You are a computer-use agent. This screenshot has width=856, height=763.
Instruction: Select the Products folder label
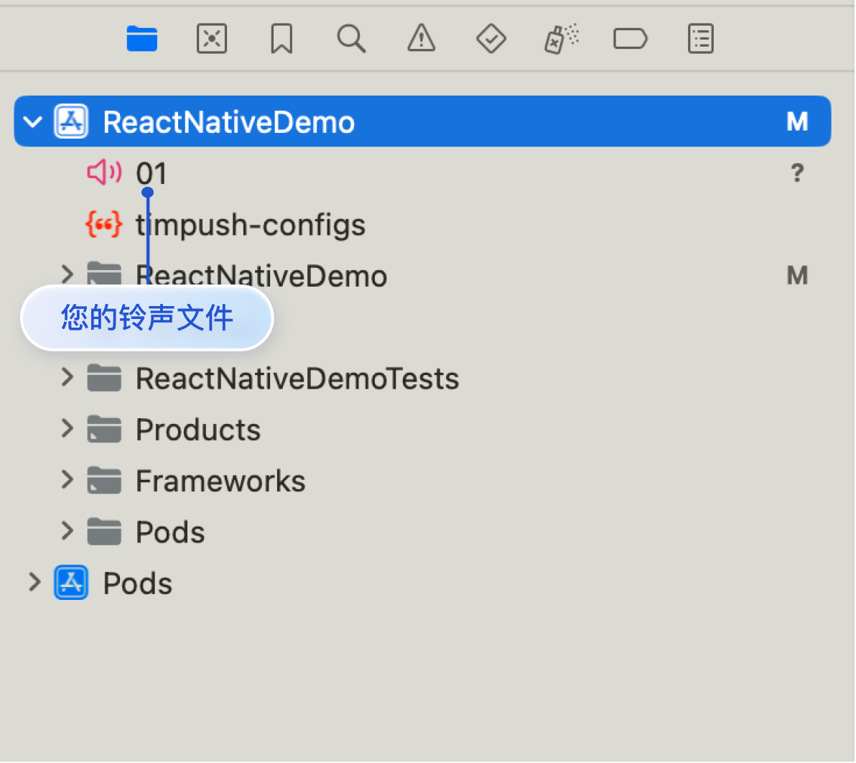[x=198, y=430]
